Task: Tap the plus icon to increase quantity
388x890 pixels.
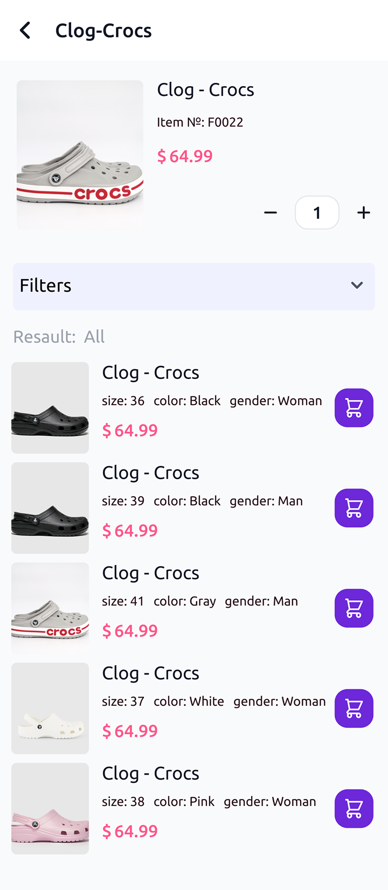Action: [363, 212]
